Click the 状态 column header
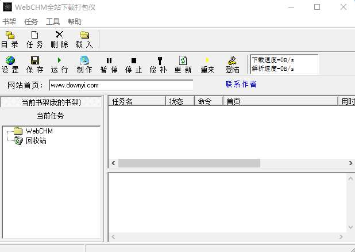The height and width of the screenshot is (252, 355). point(180,101)
